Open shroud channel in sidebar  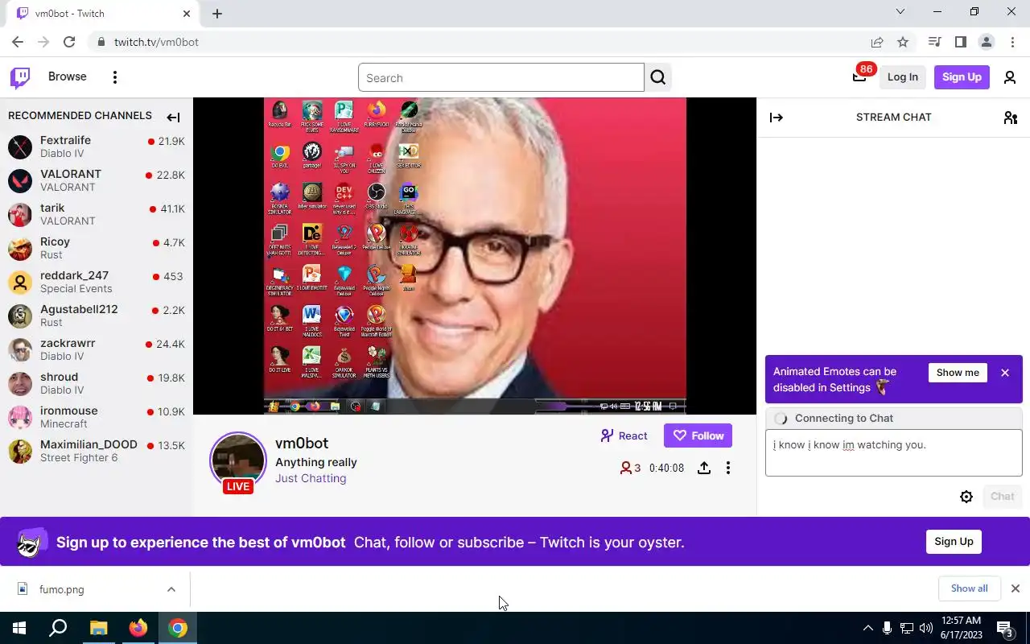click(97, 383)
